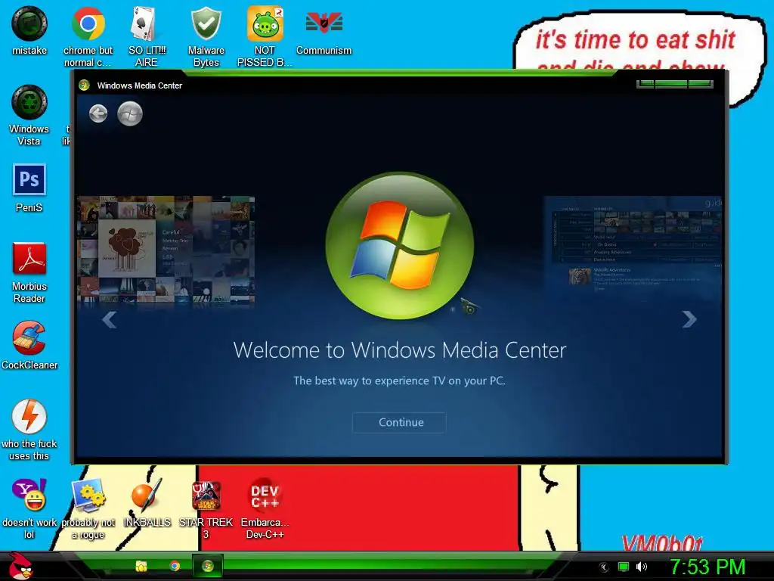This screenshot has height=581, width=774.
Task: Click the Windows Media Center title bar text
Action: pyautogui.click(x=140, y=85)
